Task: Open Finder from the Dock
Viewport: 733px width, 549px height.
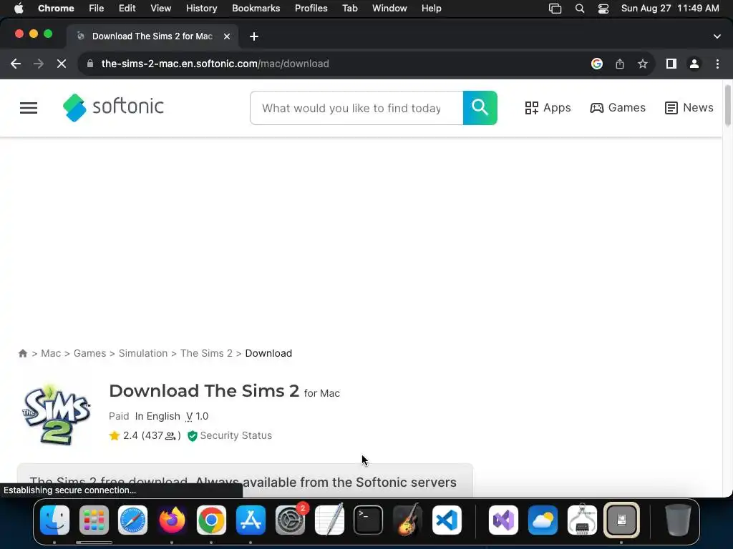Action: point(54,520)
